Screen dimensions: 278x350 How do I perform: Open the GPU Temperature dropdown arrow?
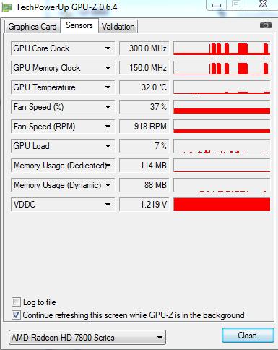click(x=108, y=87)
